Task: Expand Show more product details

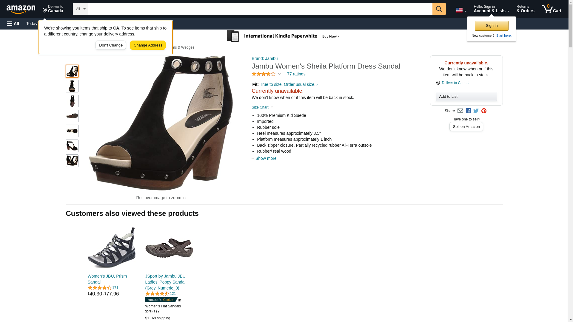Action: tap(264, 158)
